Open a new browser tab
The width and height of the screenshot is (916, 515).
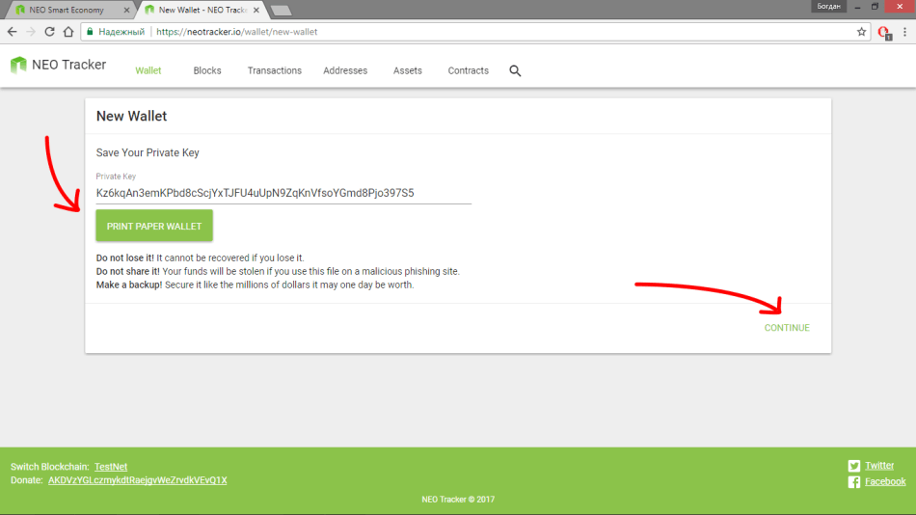pos(281,11)
